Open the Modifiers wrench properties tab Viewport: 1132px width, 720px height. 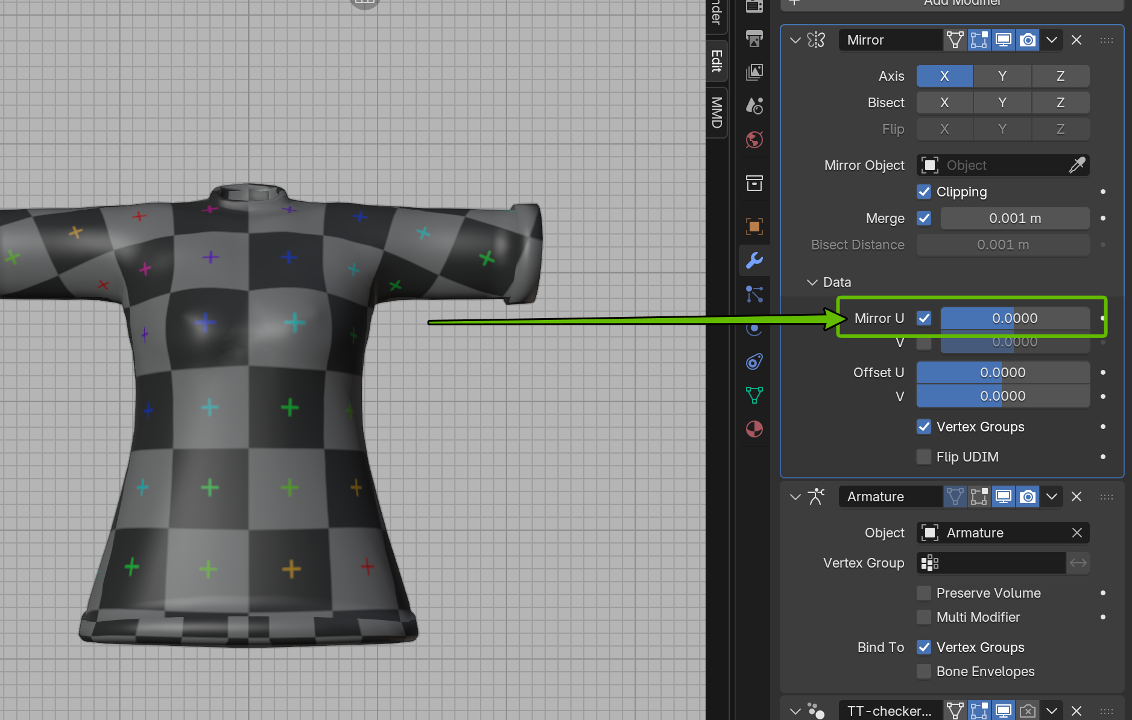point(754,260)
